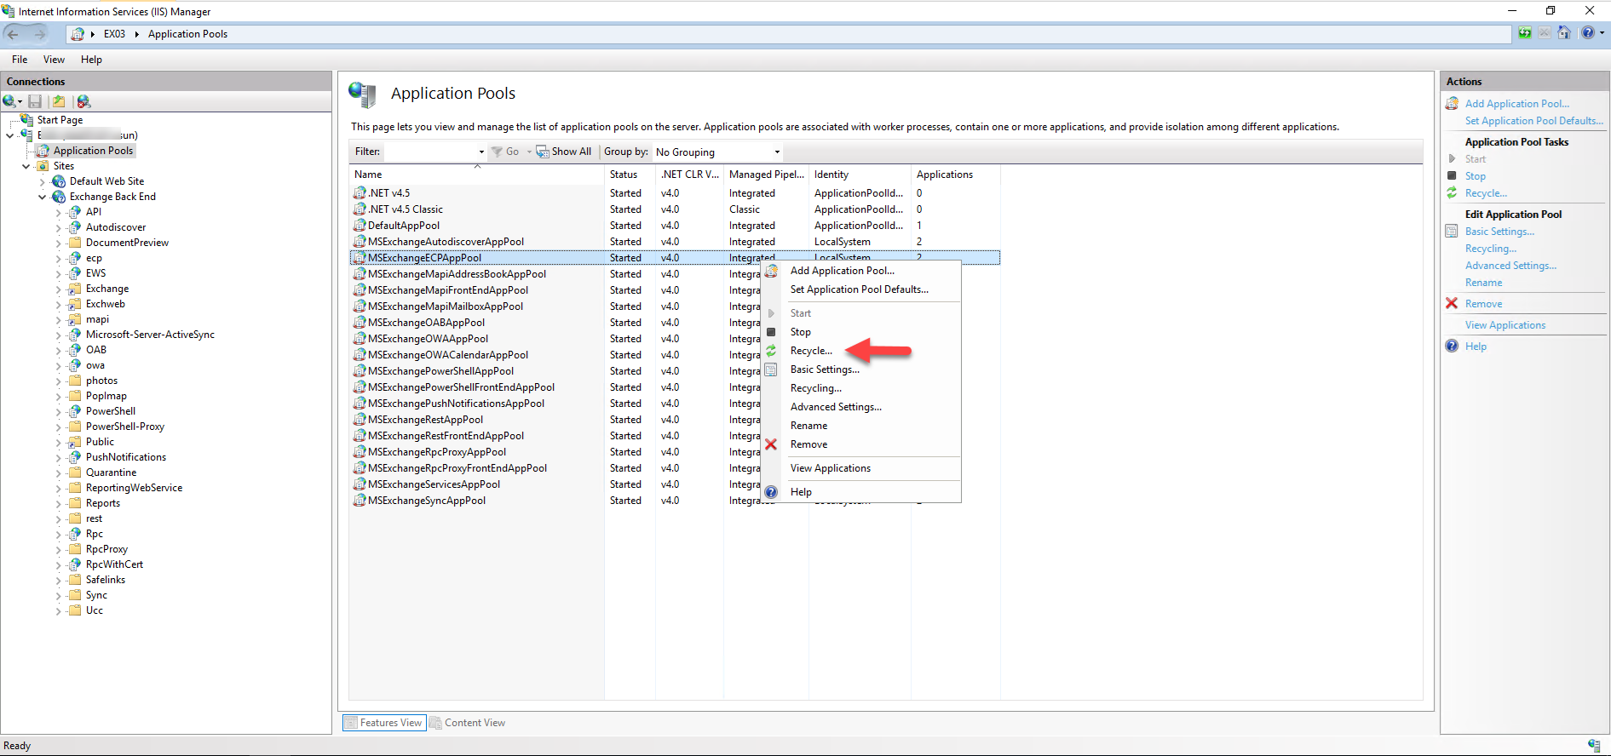Click the Recycle icon in Actions pane

tap(1452, 193)
